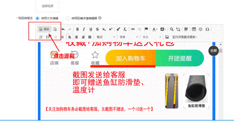Screen dimensions: 234x121
Task: Insert a smiley emoticon
Action: click(201, 29)
